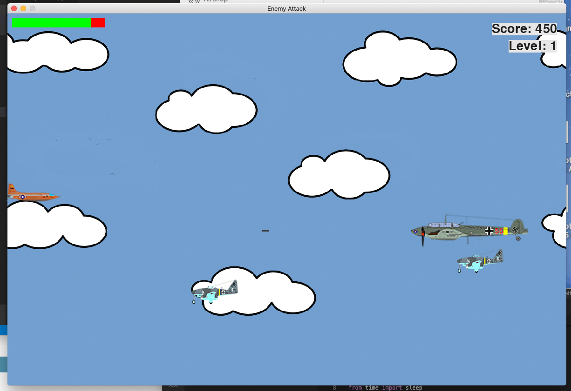Click the bullet dash in mid-air
The image size is (571, 391).
[265, 231]
